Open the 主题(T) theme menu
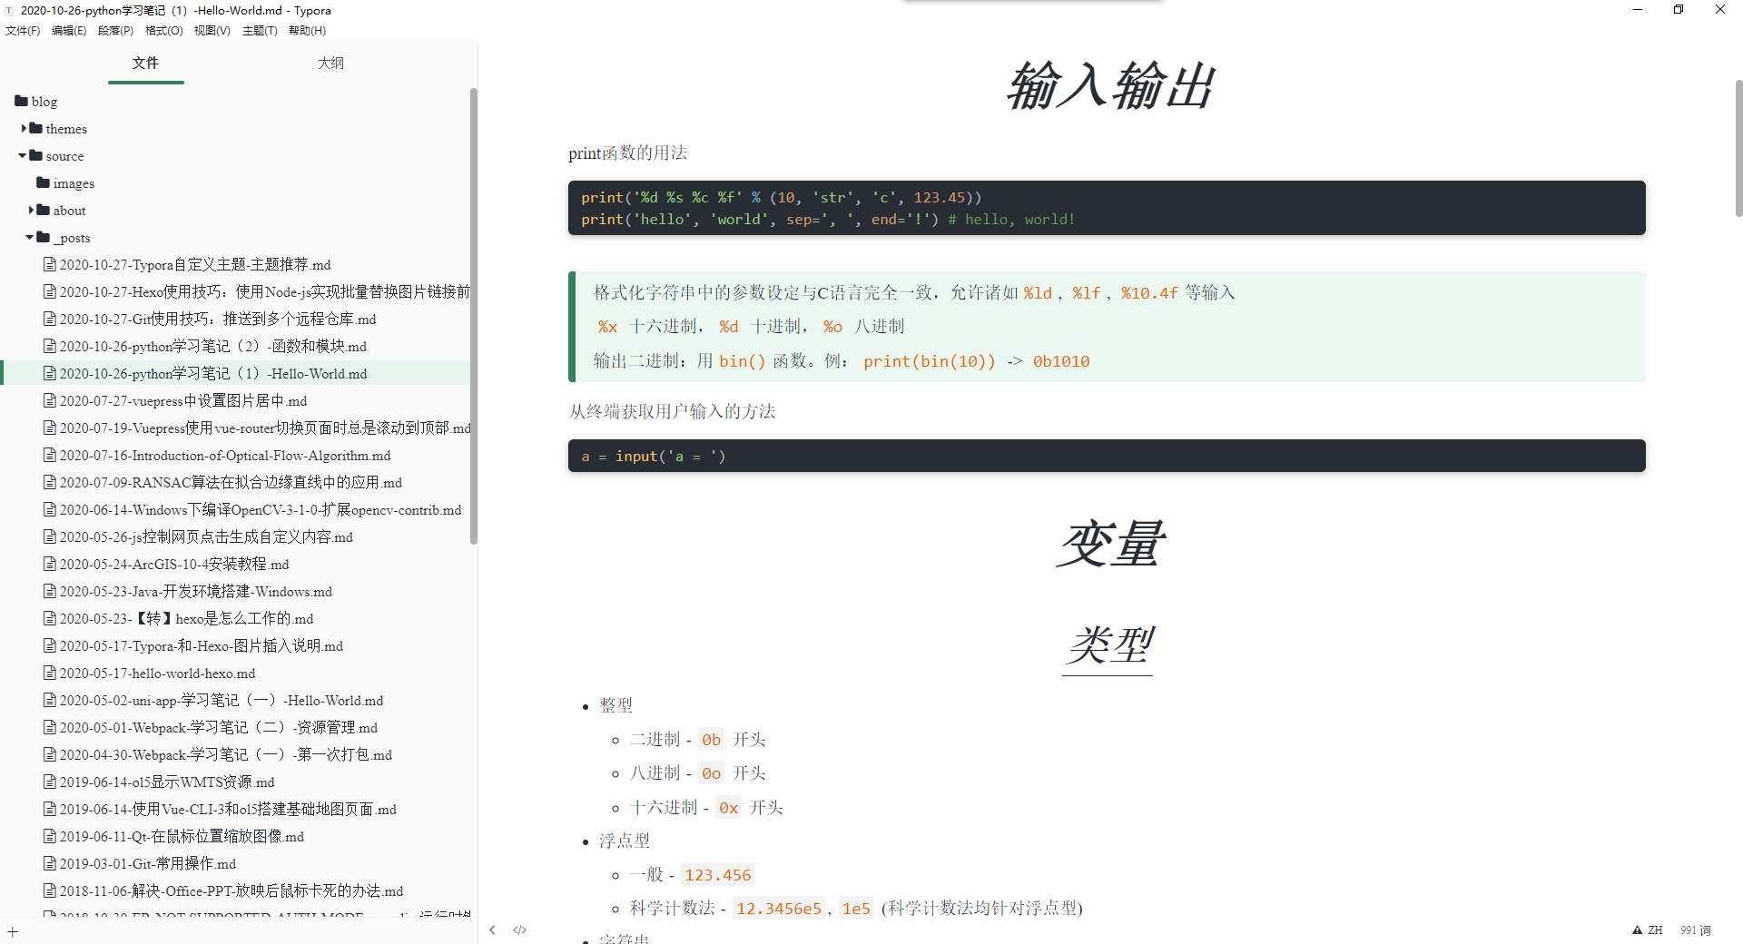 point(260,30)
